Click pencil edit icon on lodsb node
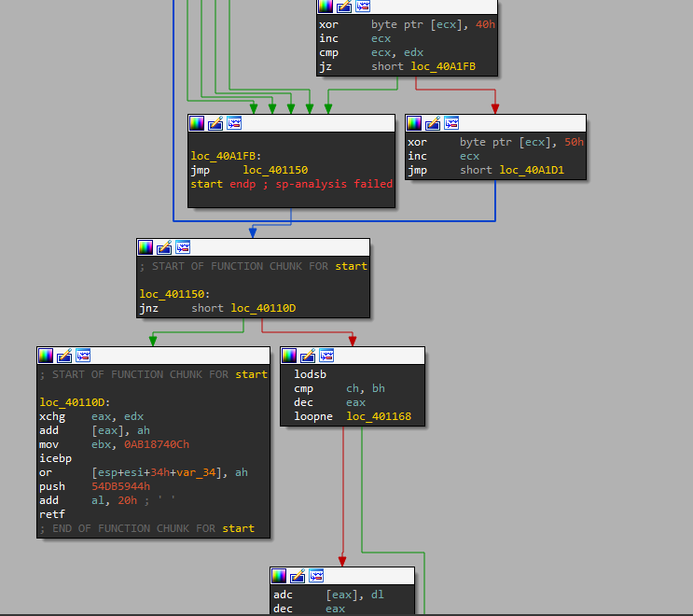693x616 pixels. 308,356
